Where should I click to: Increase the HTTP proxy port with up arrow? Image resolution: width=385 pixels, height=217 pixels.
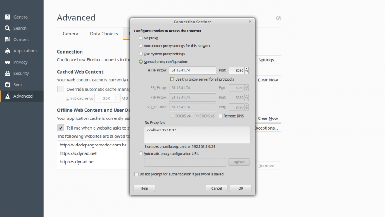click(246, 69)
